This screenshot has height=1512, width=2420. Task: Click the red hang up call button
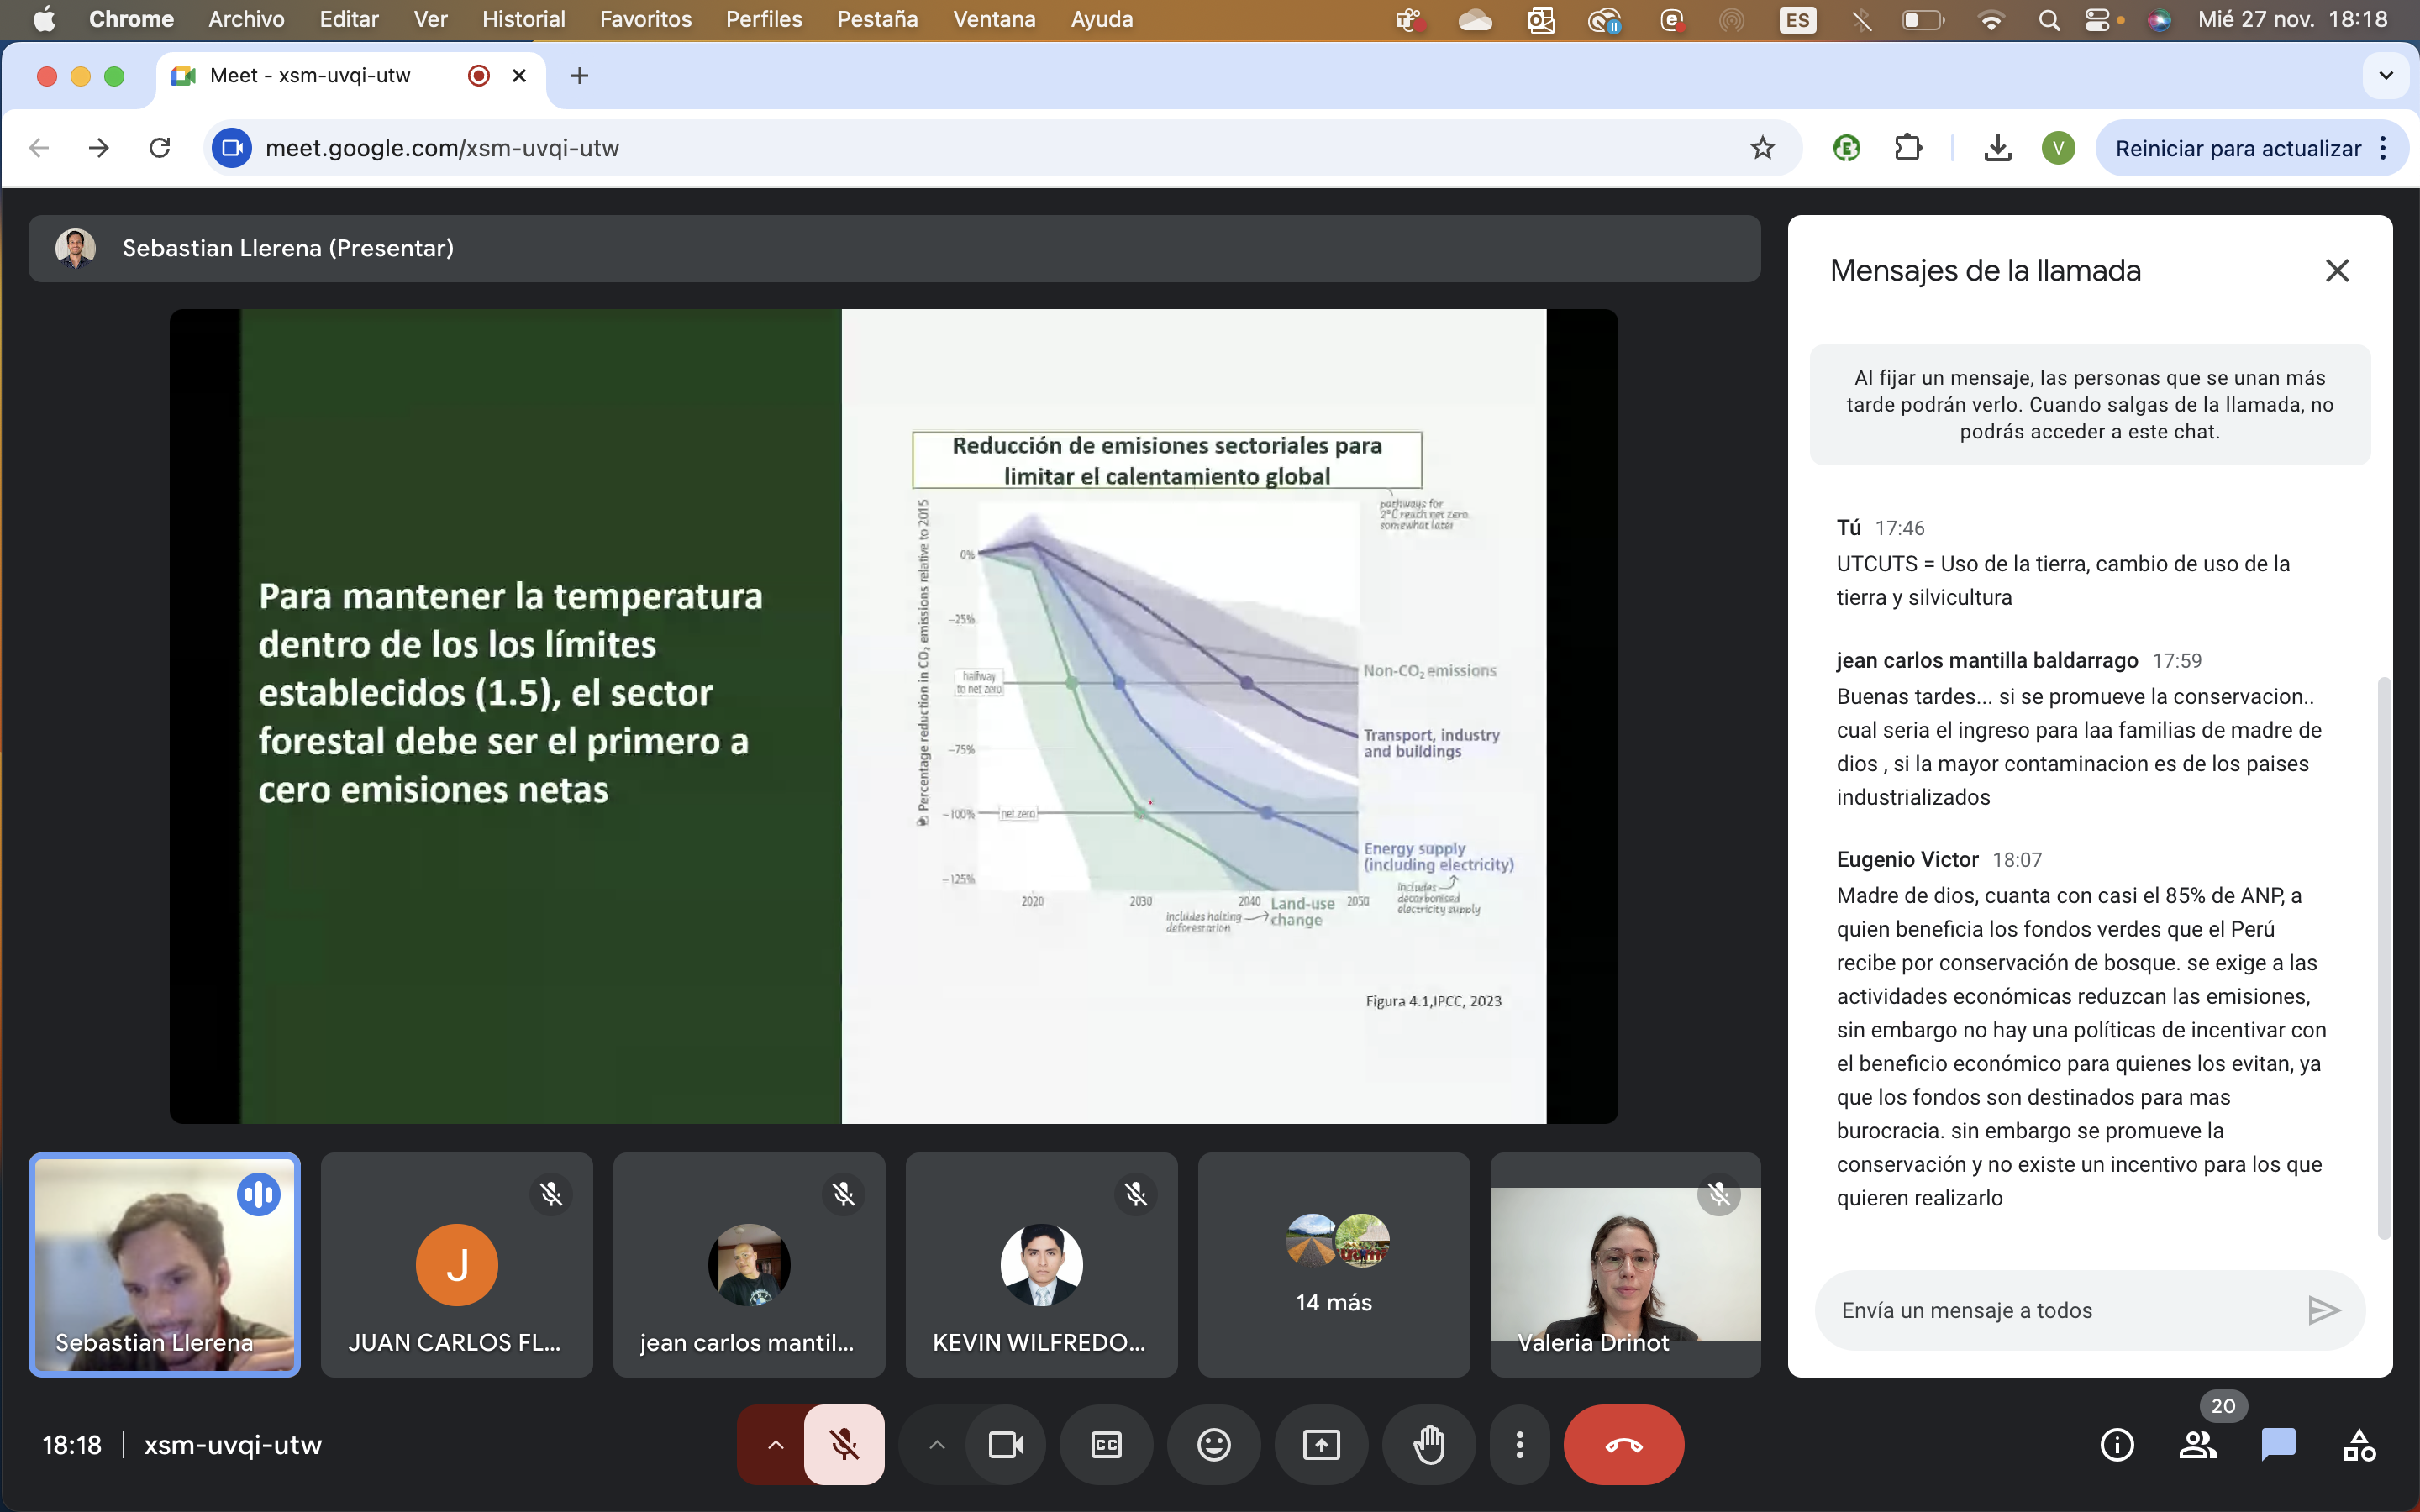[1622, 1444]
